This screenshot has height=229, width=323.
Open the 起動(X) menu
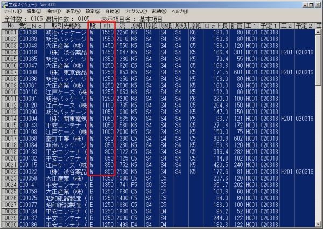click(159, 11)
